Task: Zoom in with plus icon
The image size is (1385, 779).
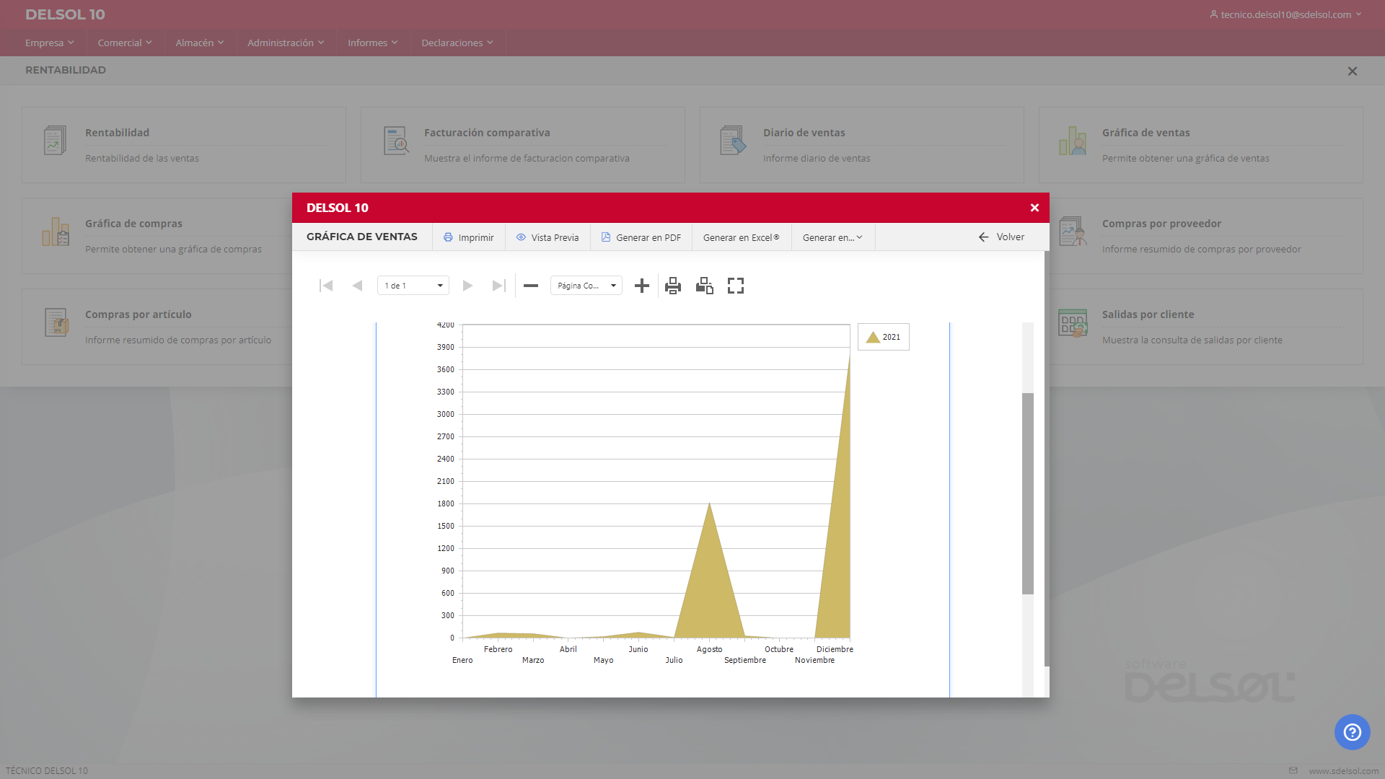Action: [642, 286]
